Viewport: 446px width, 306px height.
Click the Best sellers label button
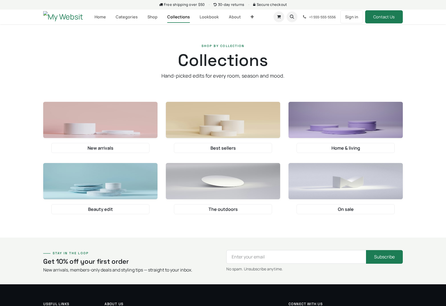pyautogui.click(x=223, y=148)
